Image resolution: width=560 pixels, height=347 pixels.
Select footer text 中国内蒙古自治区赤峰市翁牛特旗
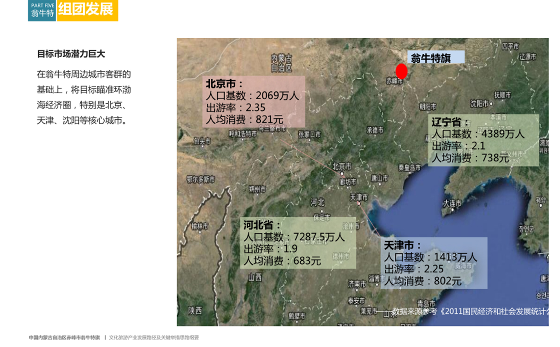64,338
